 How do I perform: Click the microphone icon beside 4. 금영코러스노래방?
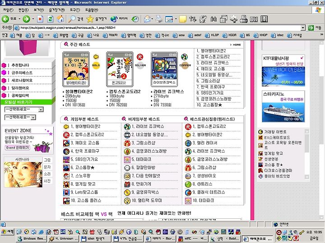[x=127, y=151]
